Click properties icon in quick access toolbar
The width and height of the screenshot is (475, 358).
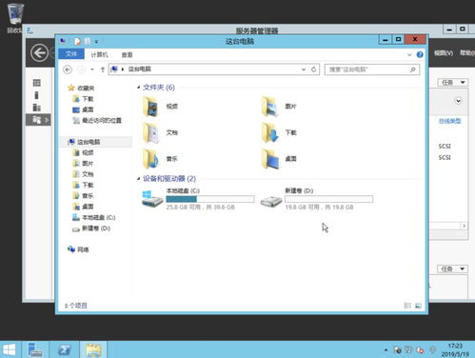click(77, 41)
